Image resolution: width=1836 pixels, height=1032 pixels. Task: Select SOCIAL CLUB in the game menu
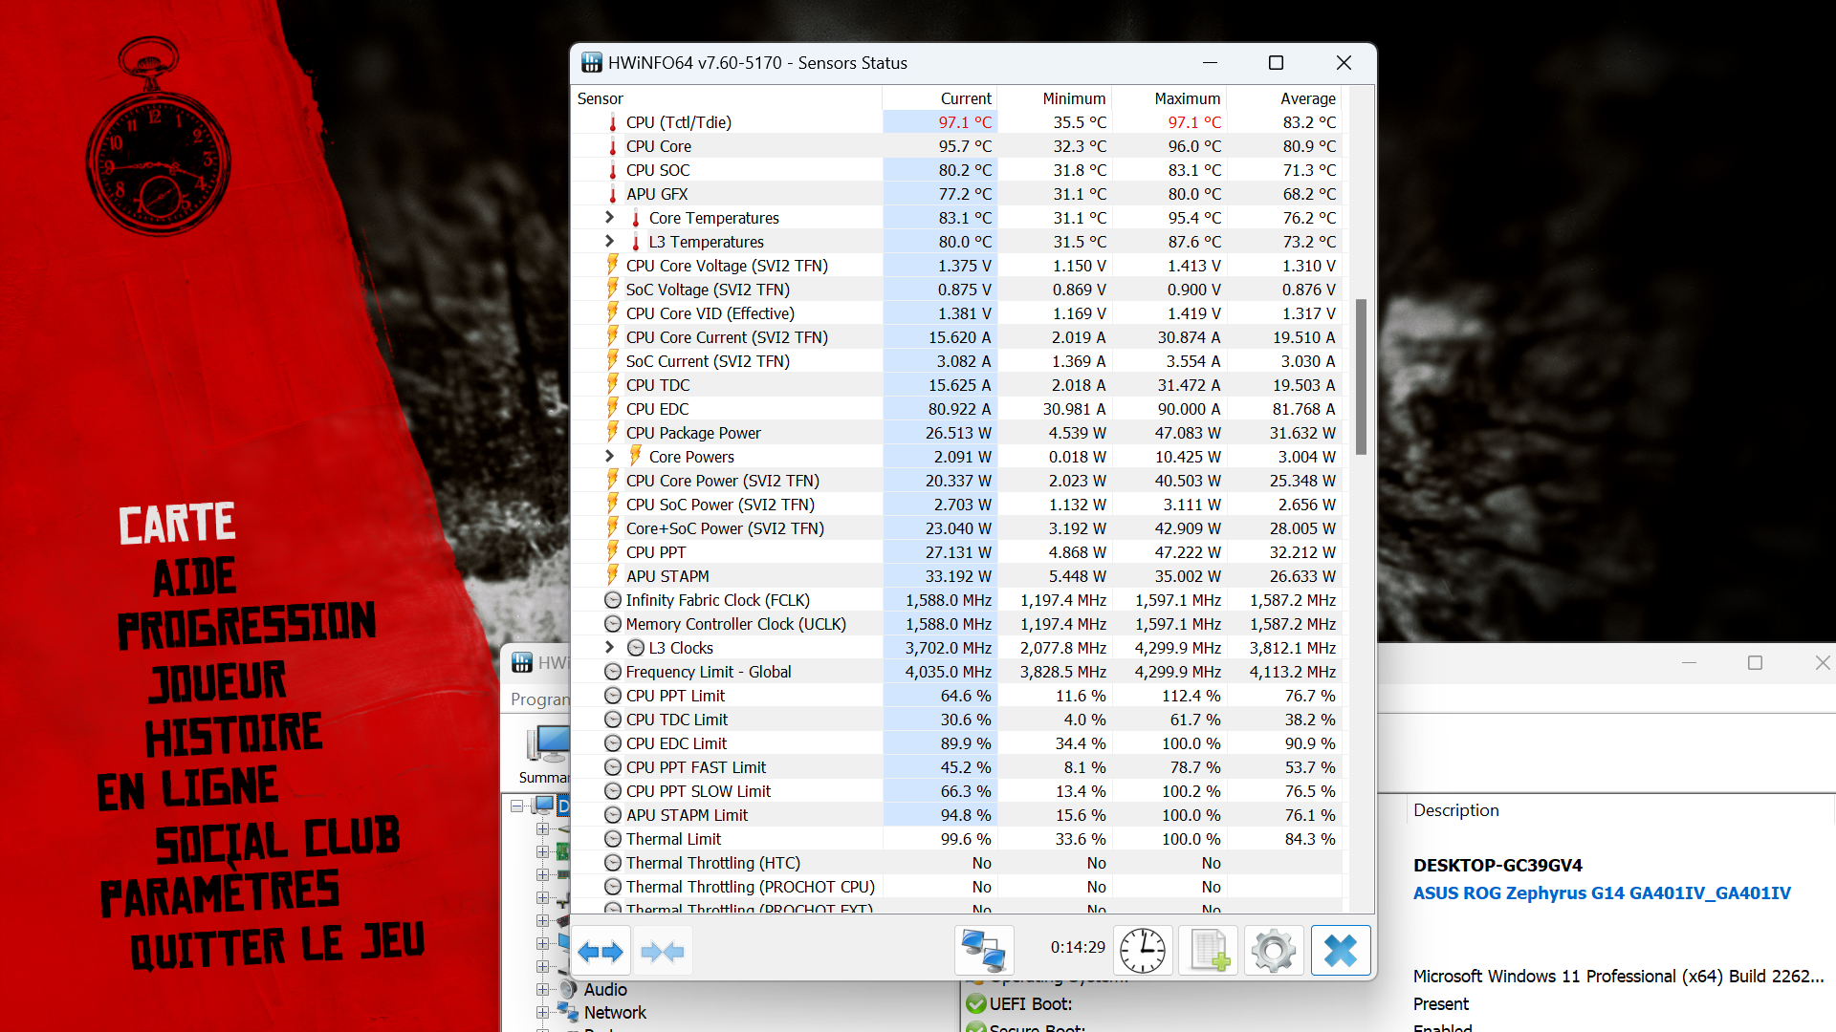(277, 841)
